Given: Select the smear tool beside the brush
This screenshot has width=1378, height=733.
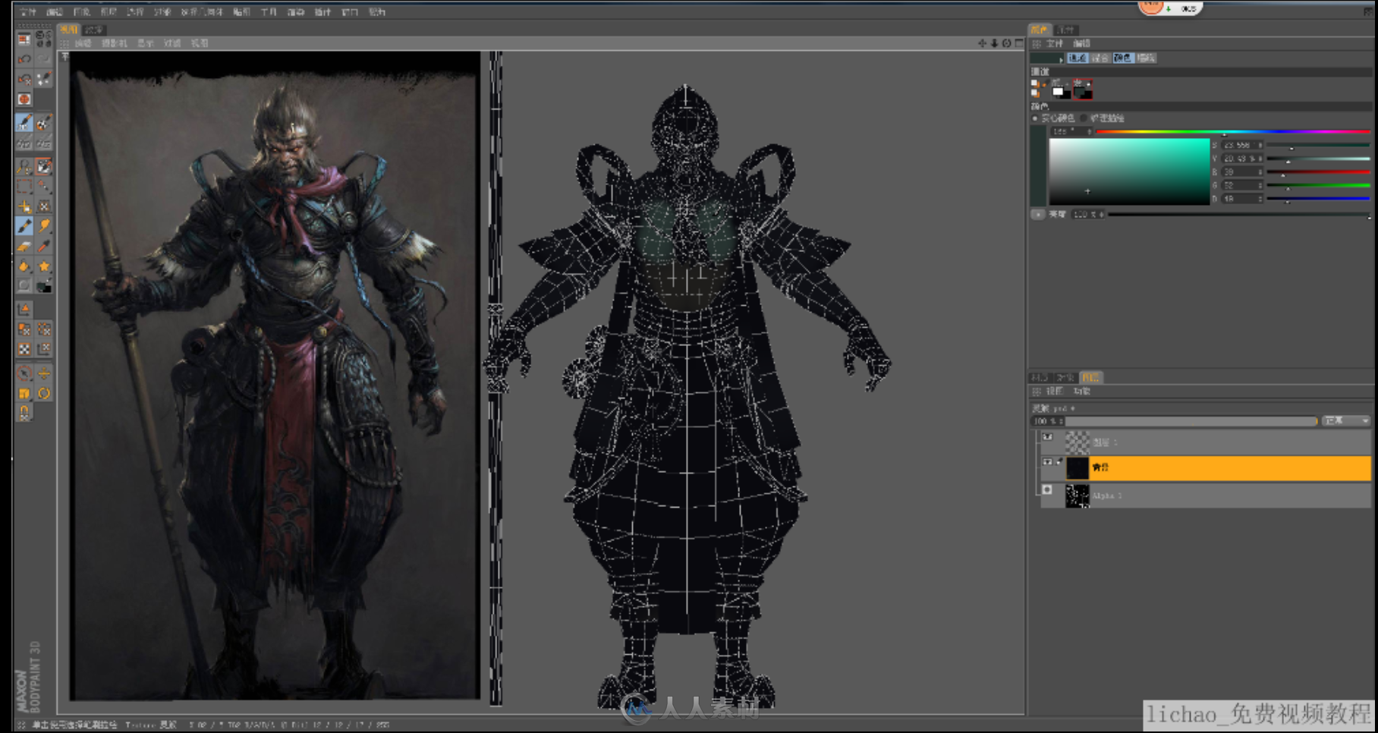Looking at the screenshot, I should pos(44,226).
